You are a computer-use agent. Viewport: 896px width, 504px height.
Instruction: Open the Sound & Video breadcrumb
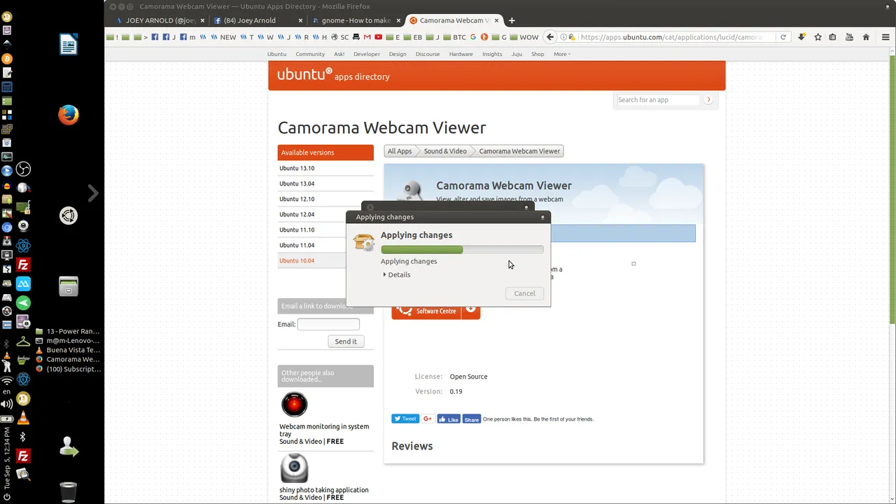click(x=445, y=151)
